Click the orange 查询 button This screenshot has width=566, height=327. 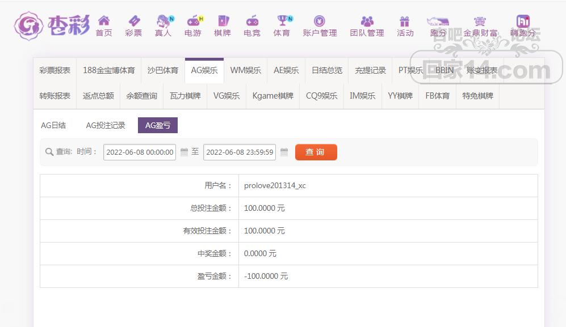316,152
